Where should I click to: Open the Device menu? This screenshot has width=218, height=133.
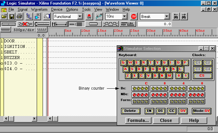coord(56,9)
